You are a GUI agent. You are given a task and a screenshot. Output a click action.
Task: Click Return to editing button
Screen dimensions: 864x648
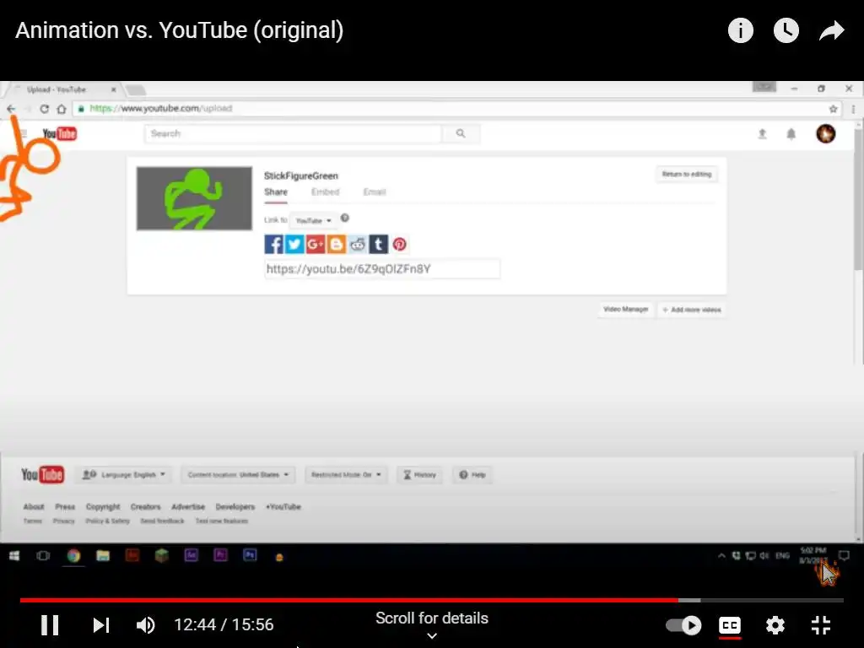(687, 174)
